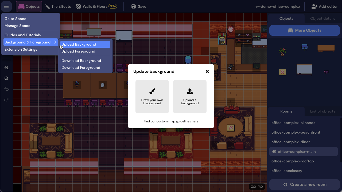Open Extension Settings

(21, 49)
